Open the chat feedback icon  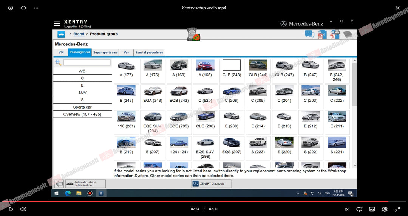coord(310,34)
